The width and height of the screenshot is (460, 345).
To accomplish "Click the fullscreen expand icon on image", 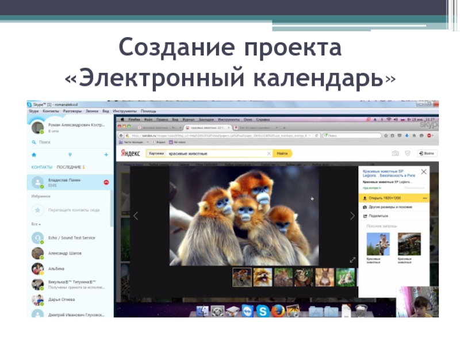I will point(352,260).
